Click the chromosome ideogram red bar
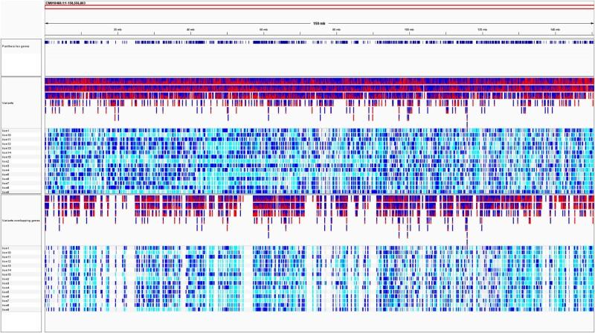 (x=320, y=7)
